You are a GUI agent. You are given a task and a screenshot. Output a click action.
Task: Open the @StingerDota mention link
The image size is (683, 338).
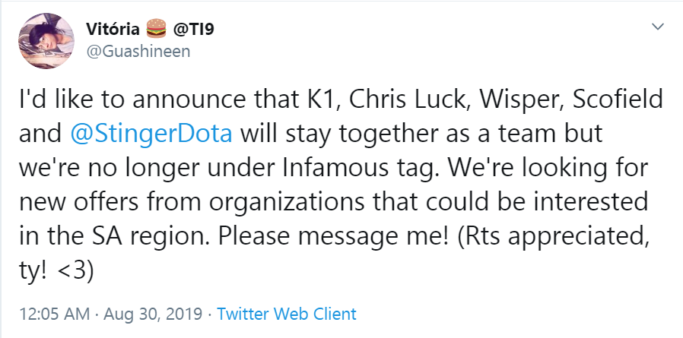click(x=155, y=133)
